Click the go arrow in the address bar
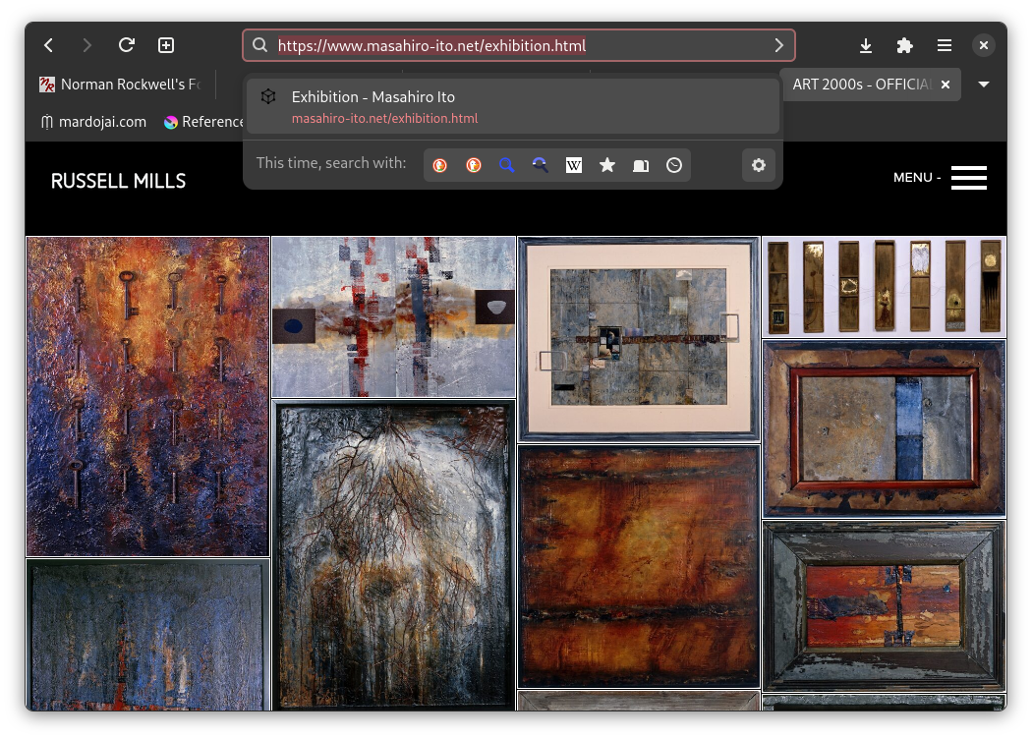This screenshot has width=1032, height=739. click(778, 45)
